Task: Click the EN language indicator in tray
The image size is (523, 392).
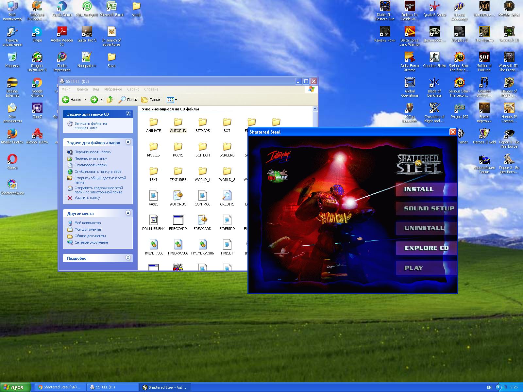Action: coord(489,387)
